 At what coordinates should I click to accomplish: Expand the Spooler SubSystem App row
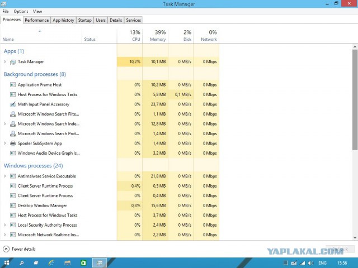coord(5,143)
